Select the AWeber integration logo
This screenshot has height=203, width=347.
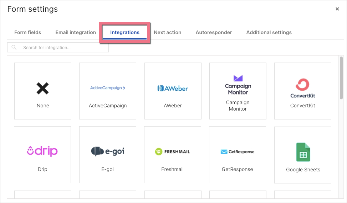pos(173,88)
